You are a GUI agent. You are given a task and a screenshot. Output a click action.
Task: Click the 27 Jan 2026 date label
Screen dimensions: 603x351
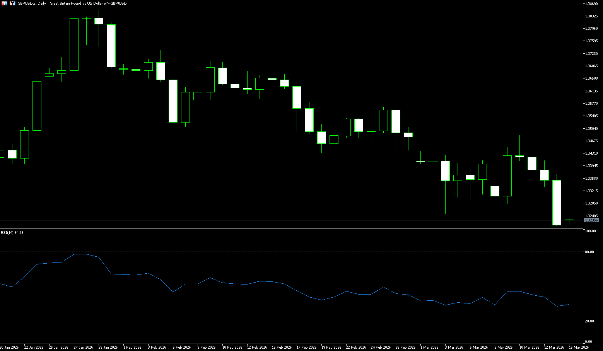click(83, 348)
